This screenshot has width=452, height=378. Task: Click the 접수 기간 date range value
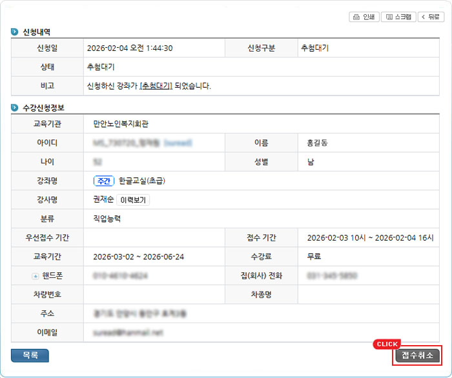click(x=370, y=238)
